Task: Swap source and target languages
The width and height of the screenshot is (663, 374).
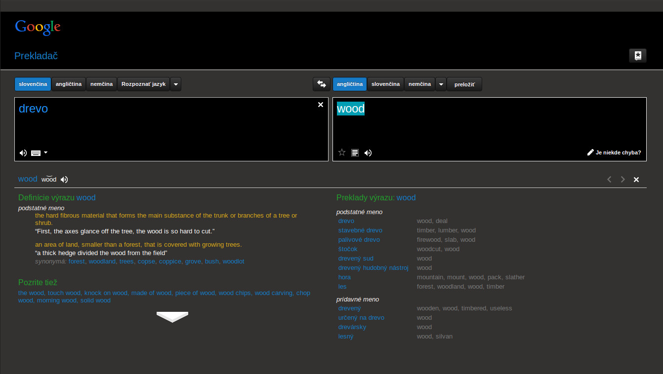Action: pos(322,84)
